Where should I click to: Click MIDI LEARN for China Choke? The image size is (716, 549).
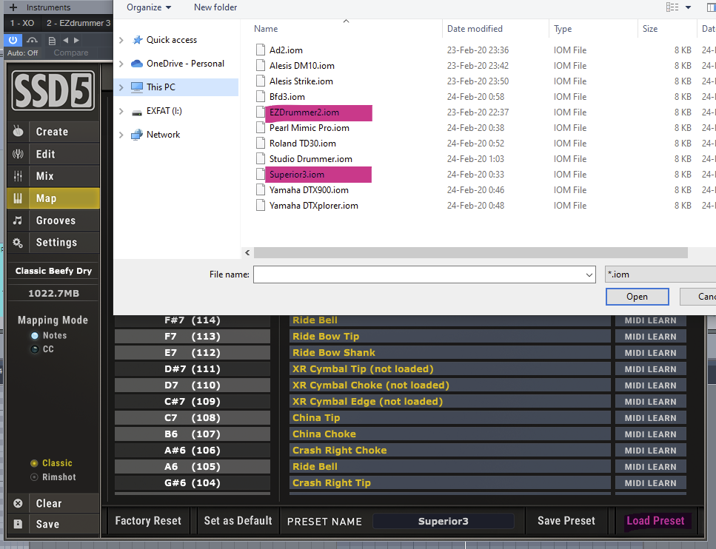[650, 434]
